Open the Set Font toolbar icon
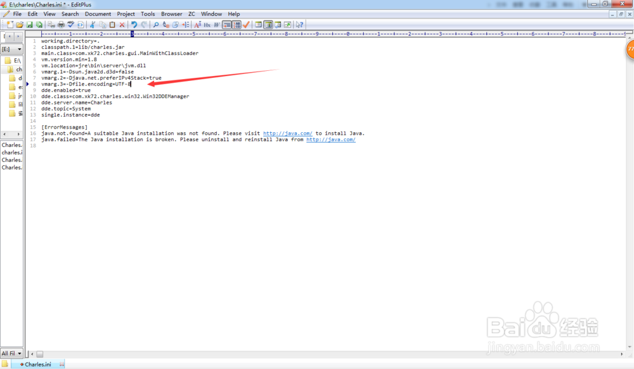Viewport: 634px width, 369px height. click(197, 25)
